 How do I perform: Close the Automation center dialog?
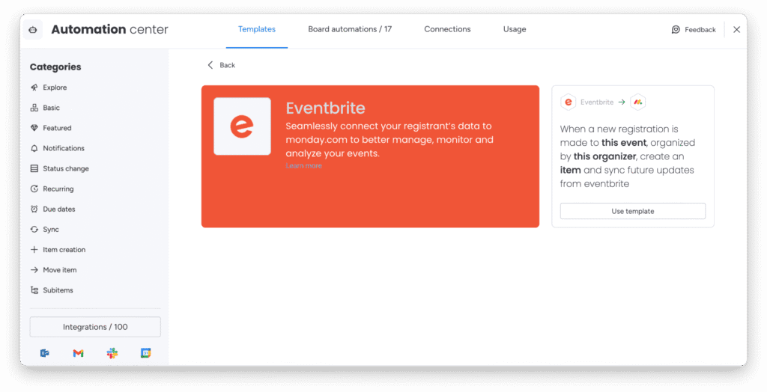tap(737, 30)
